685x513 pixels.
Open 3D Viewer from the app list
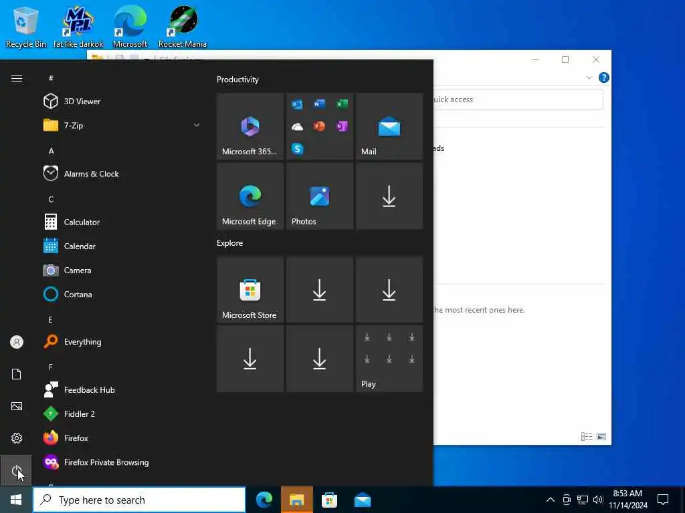pos(122,102)
